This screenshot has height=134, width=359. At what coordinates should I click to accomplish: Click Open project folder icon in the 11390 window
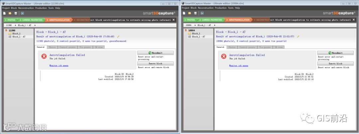pyautogui.click(x=10, y=13)
